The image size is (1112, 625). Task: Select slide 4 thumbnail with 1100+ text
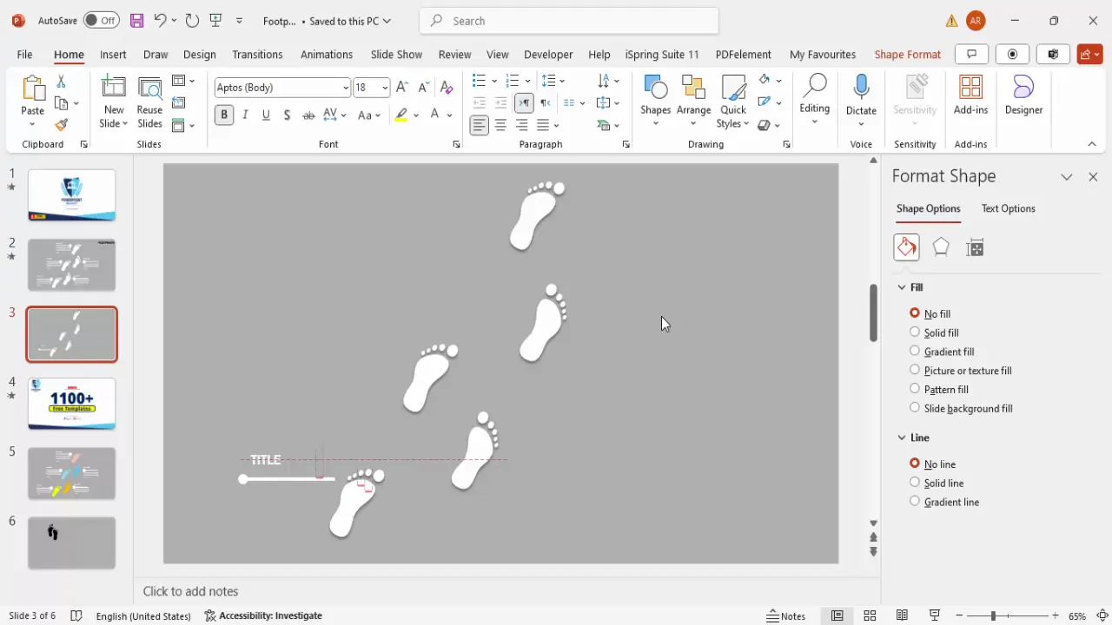[71, 404]
